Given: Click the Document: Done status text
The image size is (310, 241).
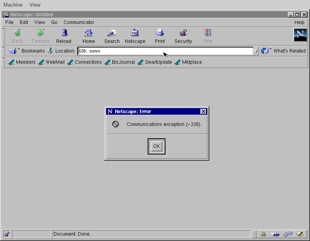Looking at the screenshot, I should [x=72, y=234].
